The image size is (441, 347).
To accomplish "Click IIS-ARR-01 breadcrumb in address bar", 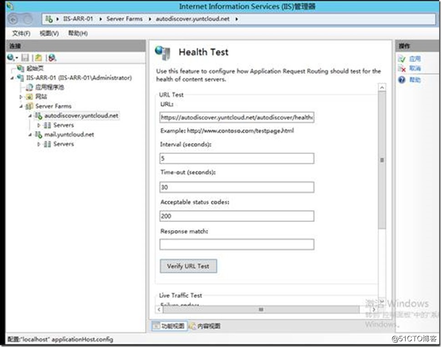I will click(78, 19).
